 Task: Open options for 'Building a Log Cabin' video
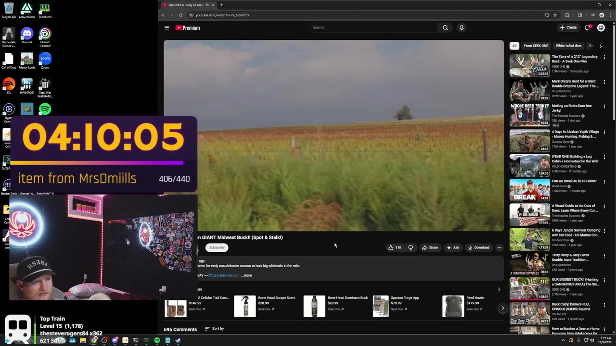click(x=604, y=157)
